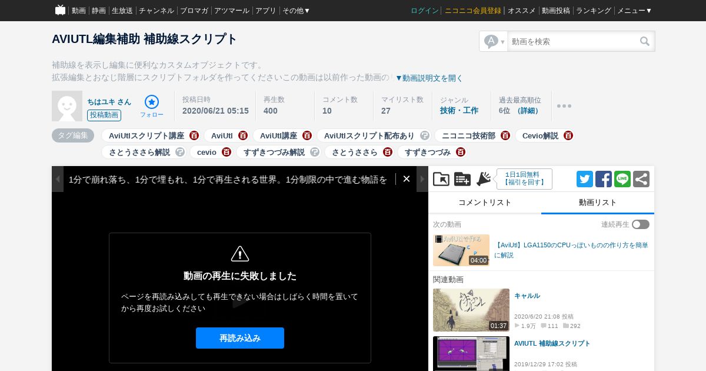Viewport: 706px width, 371px height.
Task: Click the add-to-folder star icon
Action: point(441,179)
